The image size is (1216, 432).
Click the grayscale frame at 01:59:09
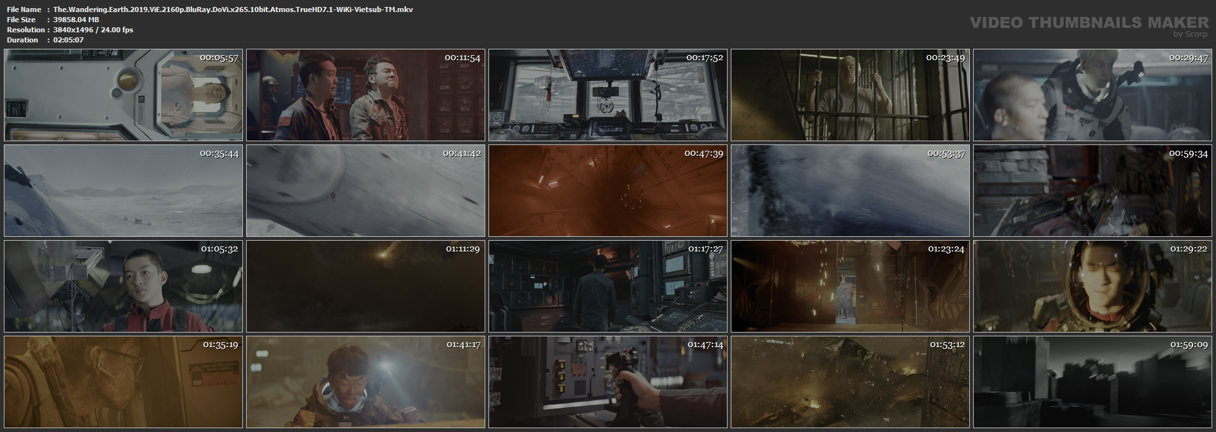pyautogui.click(x=1092, y=382)
